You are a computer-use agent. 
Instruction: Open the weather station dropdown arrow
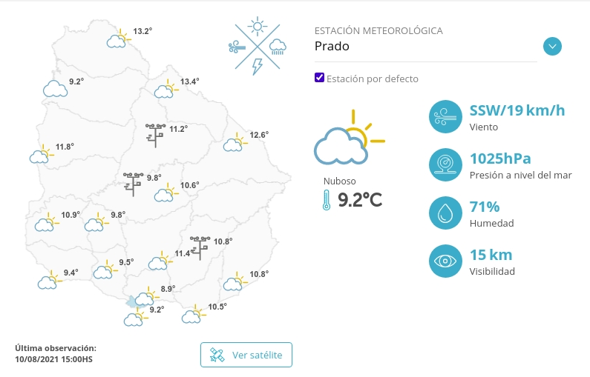[x=551, y=47]
